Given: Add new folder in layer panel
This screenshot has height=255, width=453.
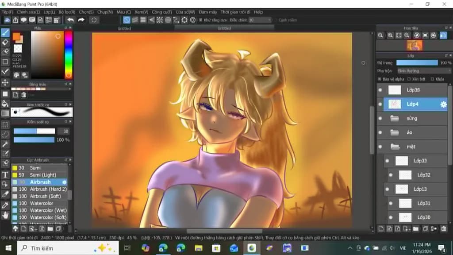Looking at the screenshot, I should click(x=415, y=229).
